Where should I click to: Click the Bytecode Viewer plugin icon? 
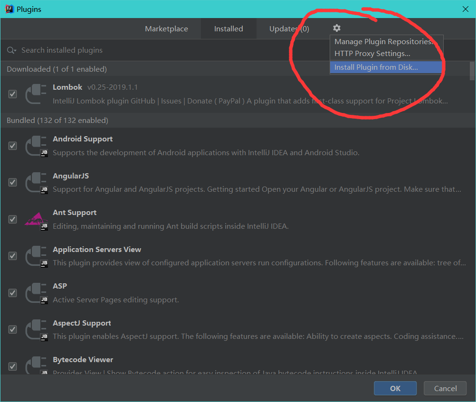click(x=36, y=365)
